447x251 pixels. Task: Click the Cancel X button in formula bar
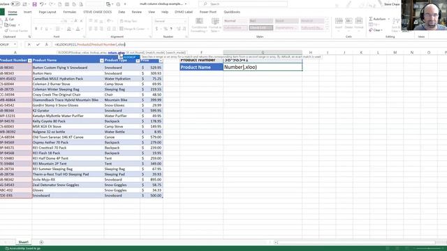(29, 45)
